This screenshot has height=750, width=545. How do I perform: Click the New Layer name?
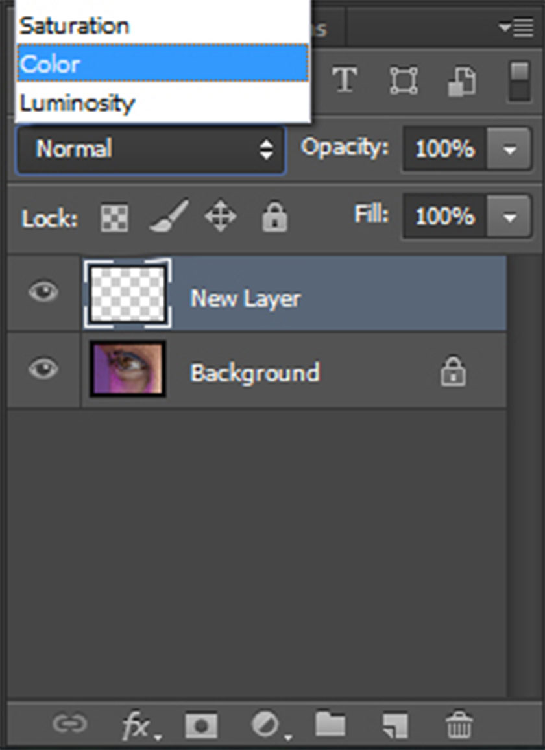click(245, 299)
